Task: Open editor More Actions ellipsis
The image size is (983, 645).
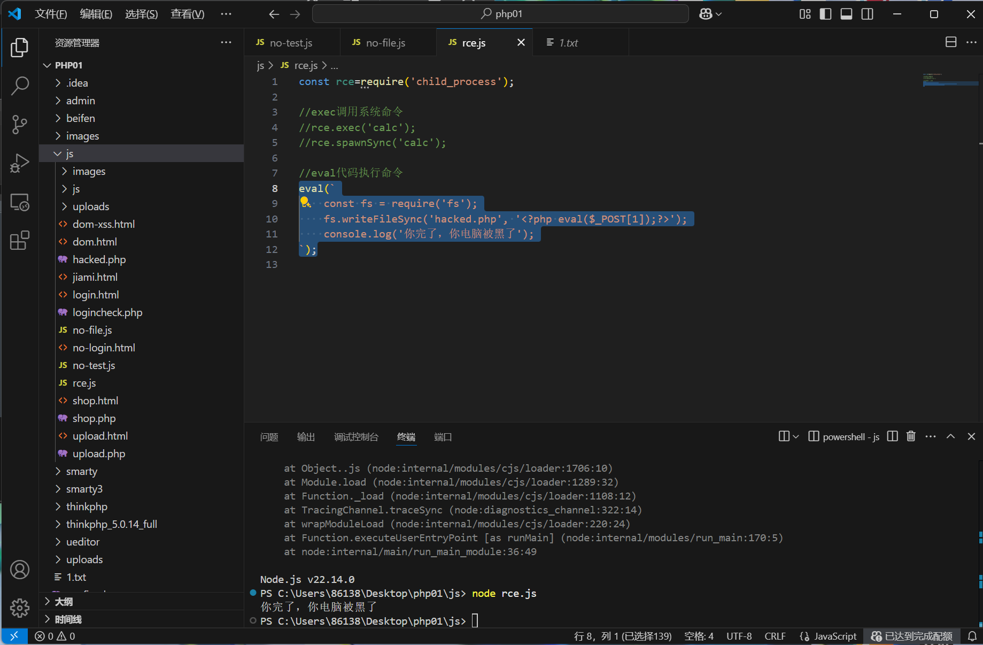Action: click(x=971, y=42)
